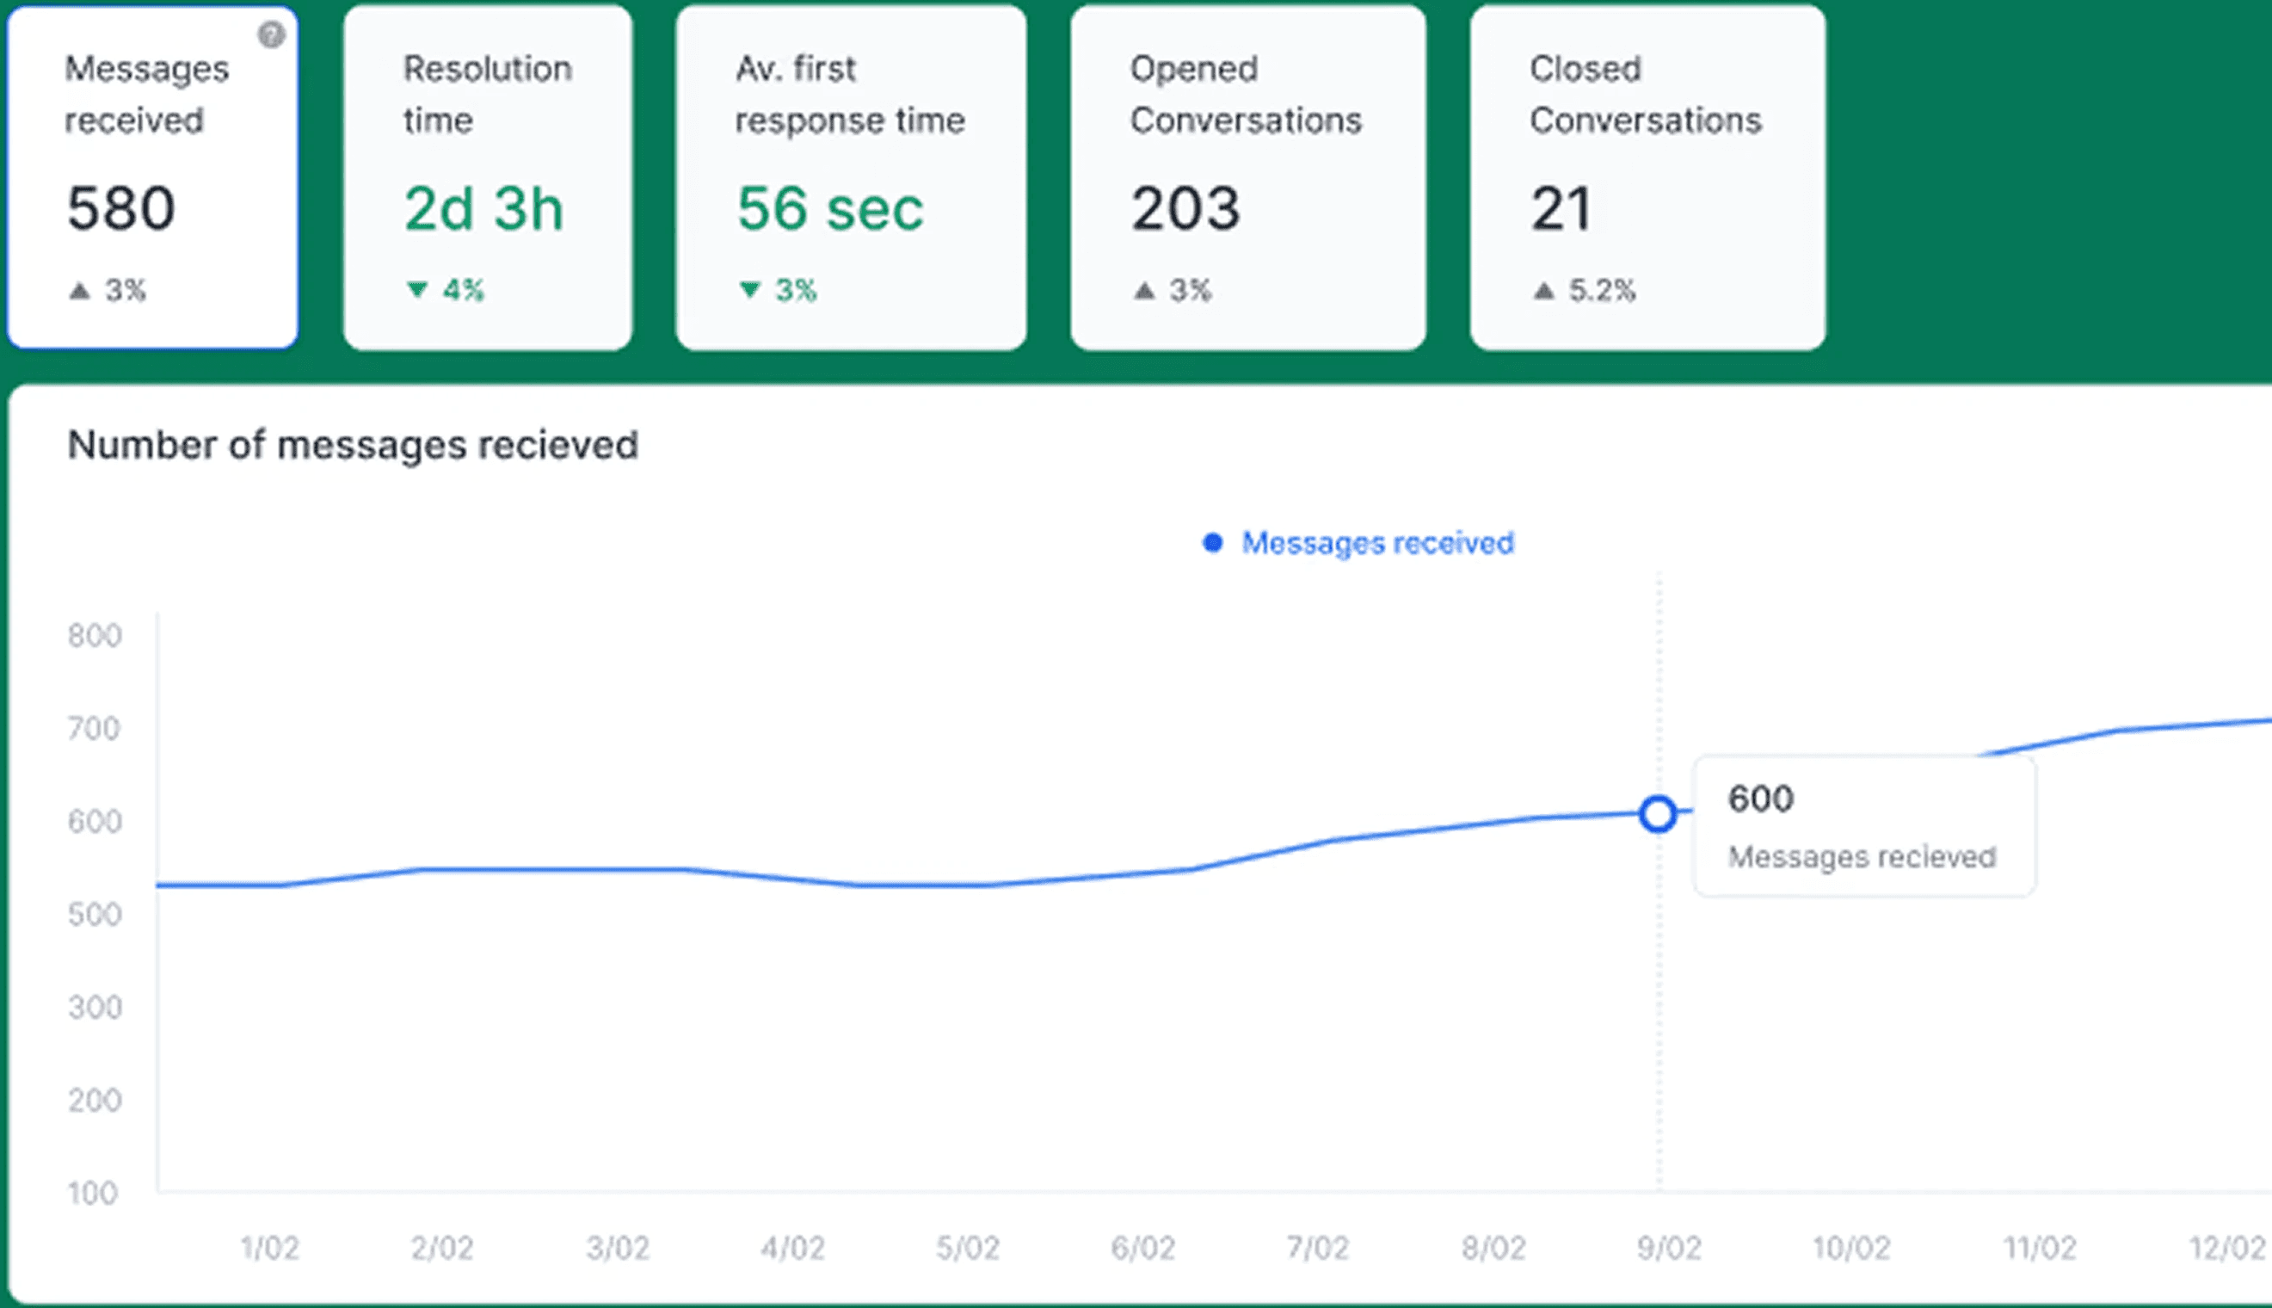Click the 1/02 date axis label
Screen dimensions: 2272x1308
[269, 1248]
